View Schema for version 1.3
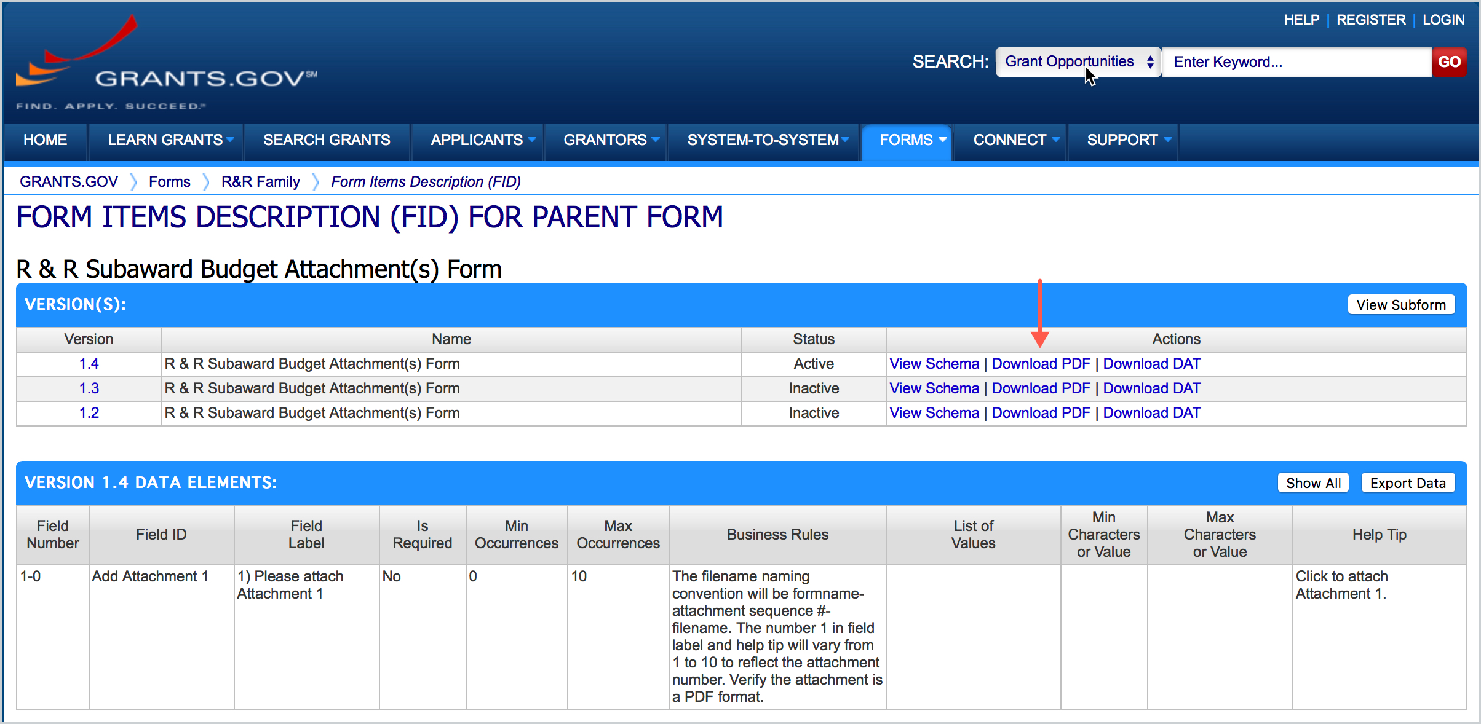The height and width of the screenshot is (724, 1481). (x=934, y=388)
